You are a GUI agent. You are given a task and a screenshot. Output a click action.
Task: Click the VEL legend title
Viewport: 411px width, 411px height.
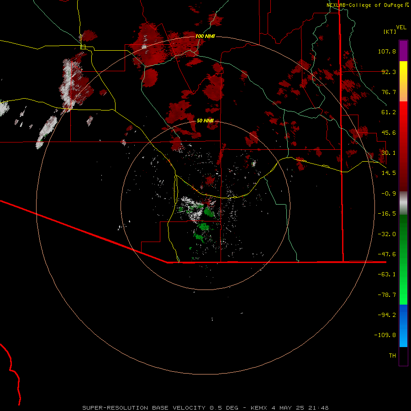click(x=401, y=27)
